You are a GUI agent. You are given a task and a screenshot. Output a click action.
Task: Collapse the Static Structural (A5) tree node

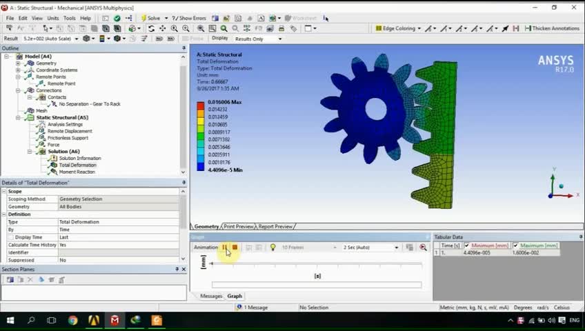[x=18, y=118]
